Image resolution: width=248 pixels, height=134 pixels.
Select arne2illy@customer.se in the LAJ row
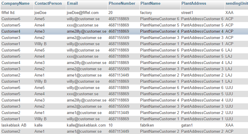(86, 63)
